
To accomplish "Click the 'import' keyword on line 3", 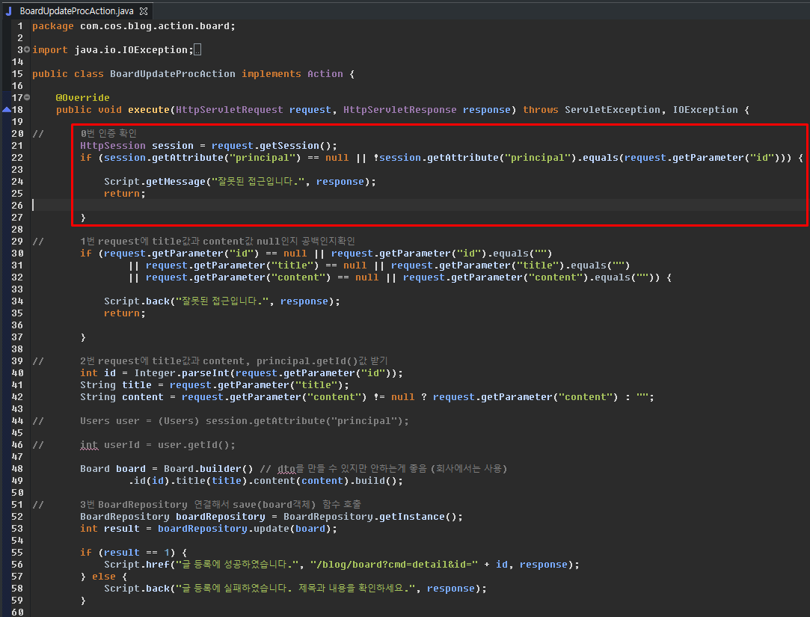I will [x=49, y=49].
